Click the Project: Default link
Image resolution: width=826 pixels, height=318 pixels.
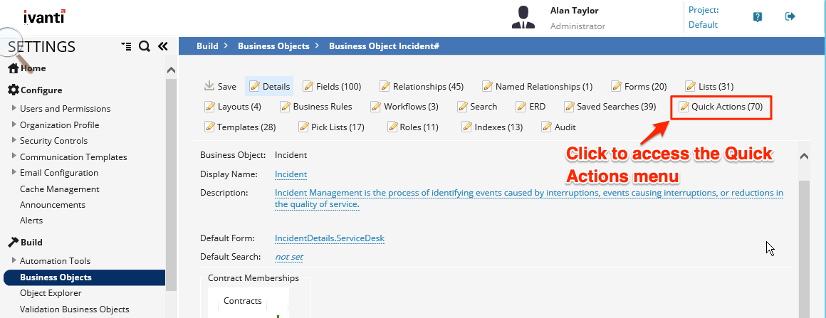[x=704, y=17]
